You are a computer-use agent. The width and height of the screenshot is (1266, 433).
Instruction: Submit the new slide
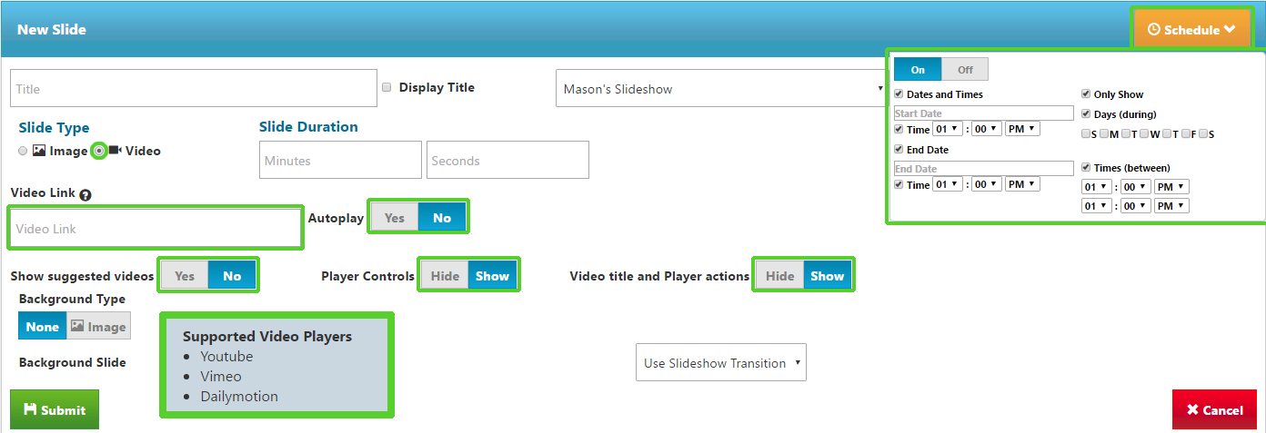pos(55,409)
